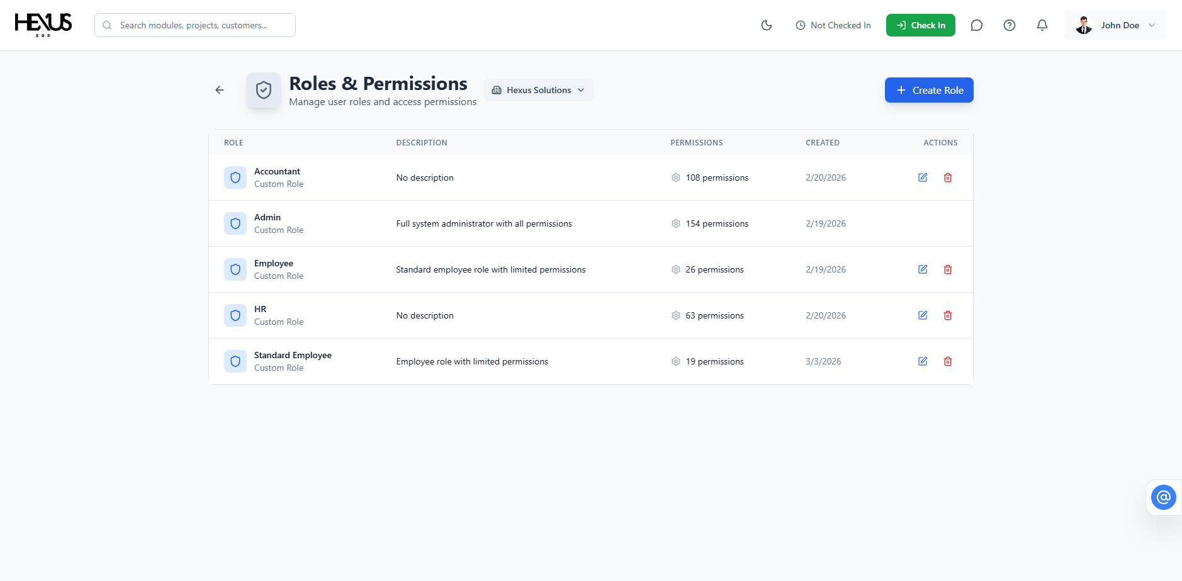Click the Create Role button
1182x581 pixels.
coord(929,90)
